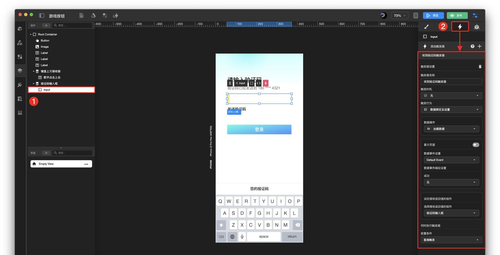Screen dimensions: 500x255
Task: Collapse the 键盘上方接收器 node
Action: 34,71
